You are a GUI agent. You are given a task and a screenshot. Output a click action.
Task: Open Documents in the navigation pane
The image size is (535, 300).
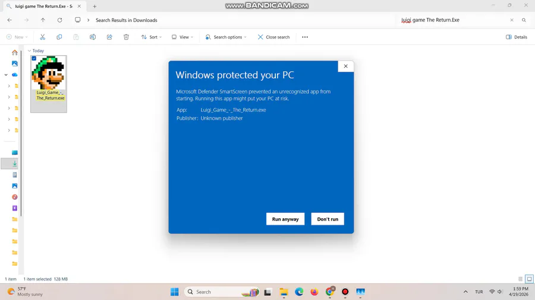coord(15,175)
